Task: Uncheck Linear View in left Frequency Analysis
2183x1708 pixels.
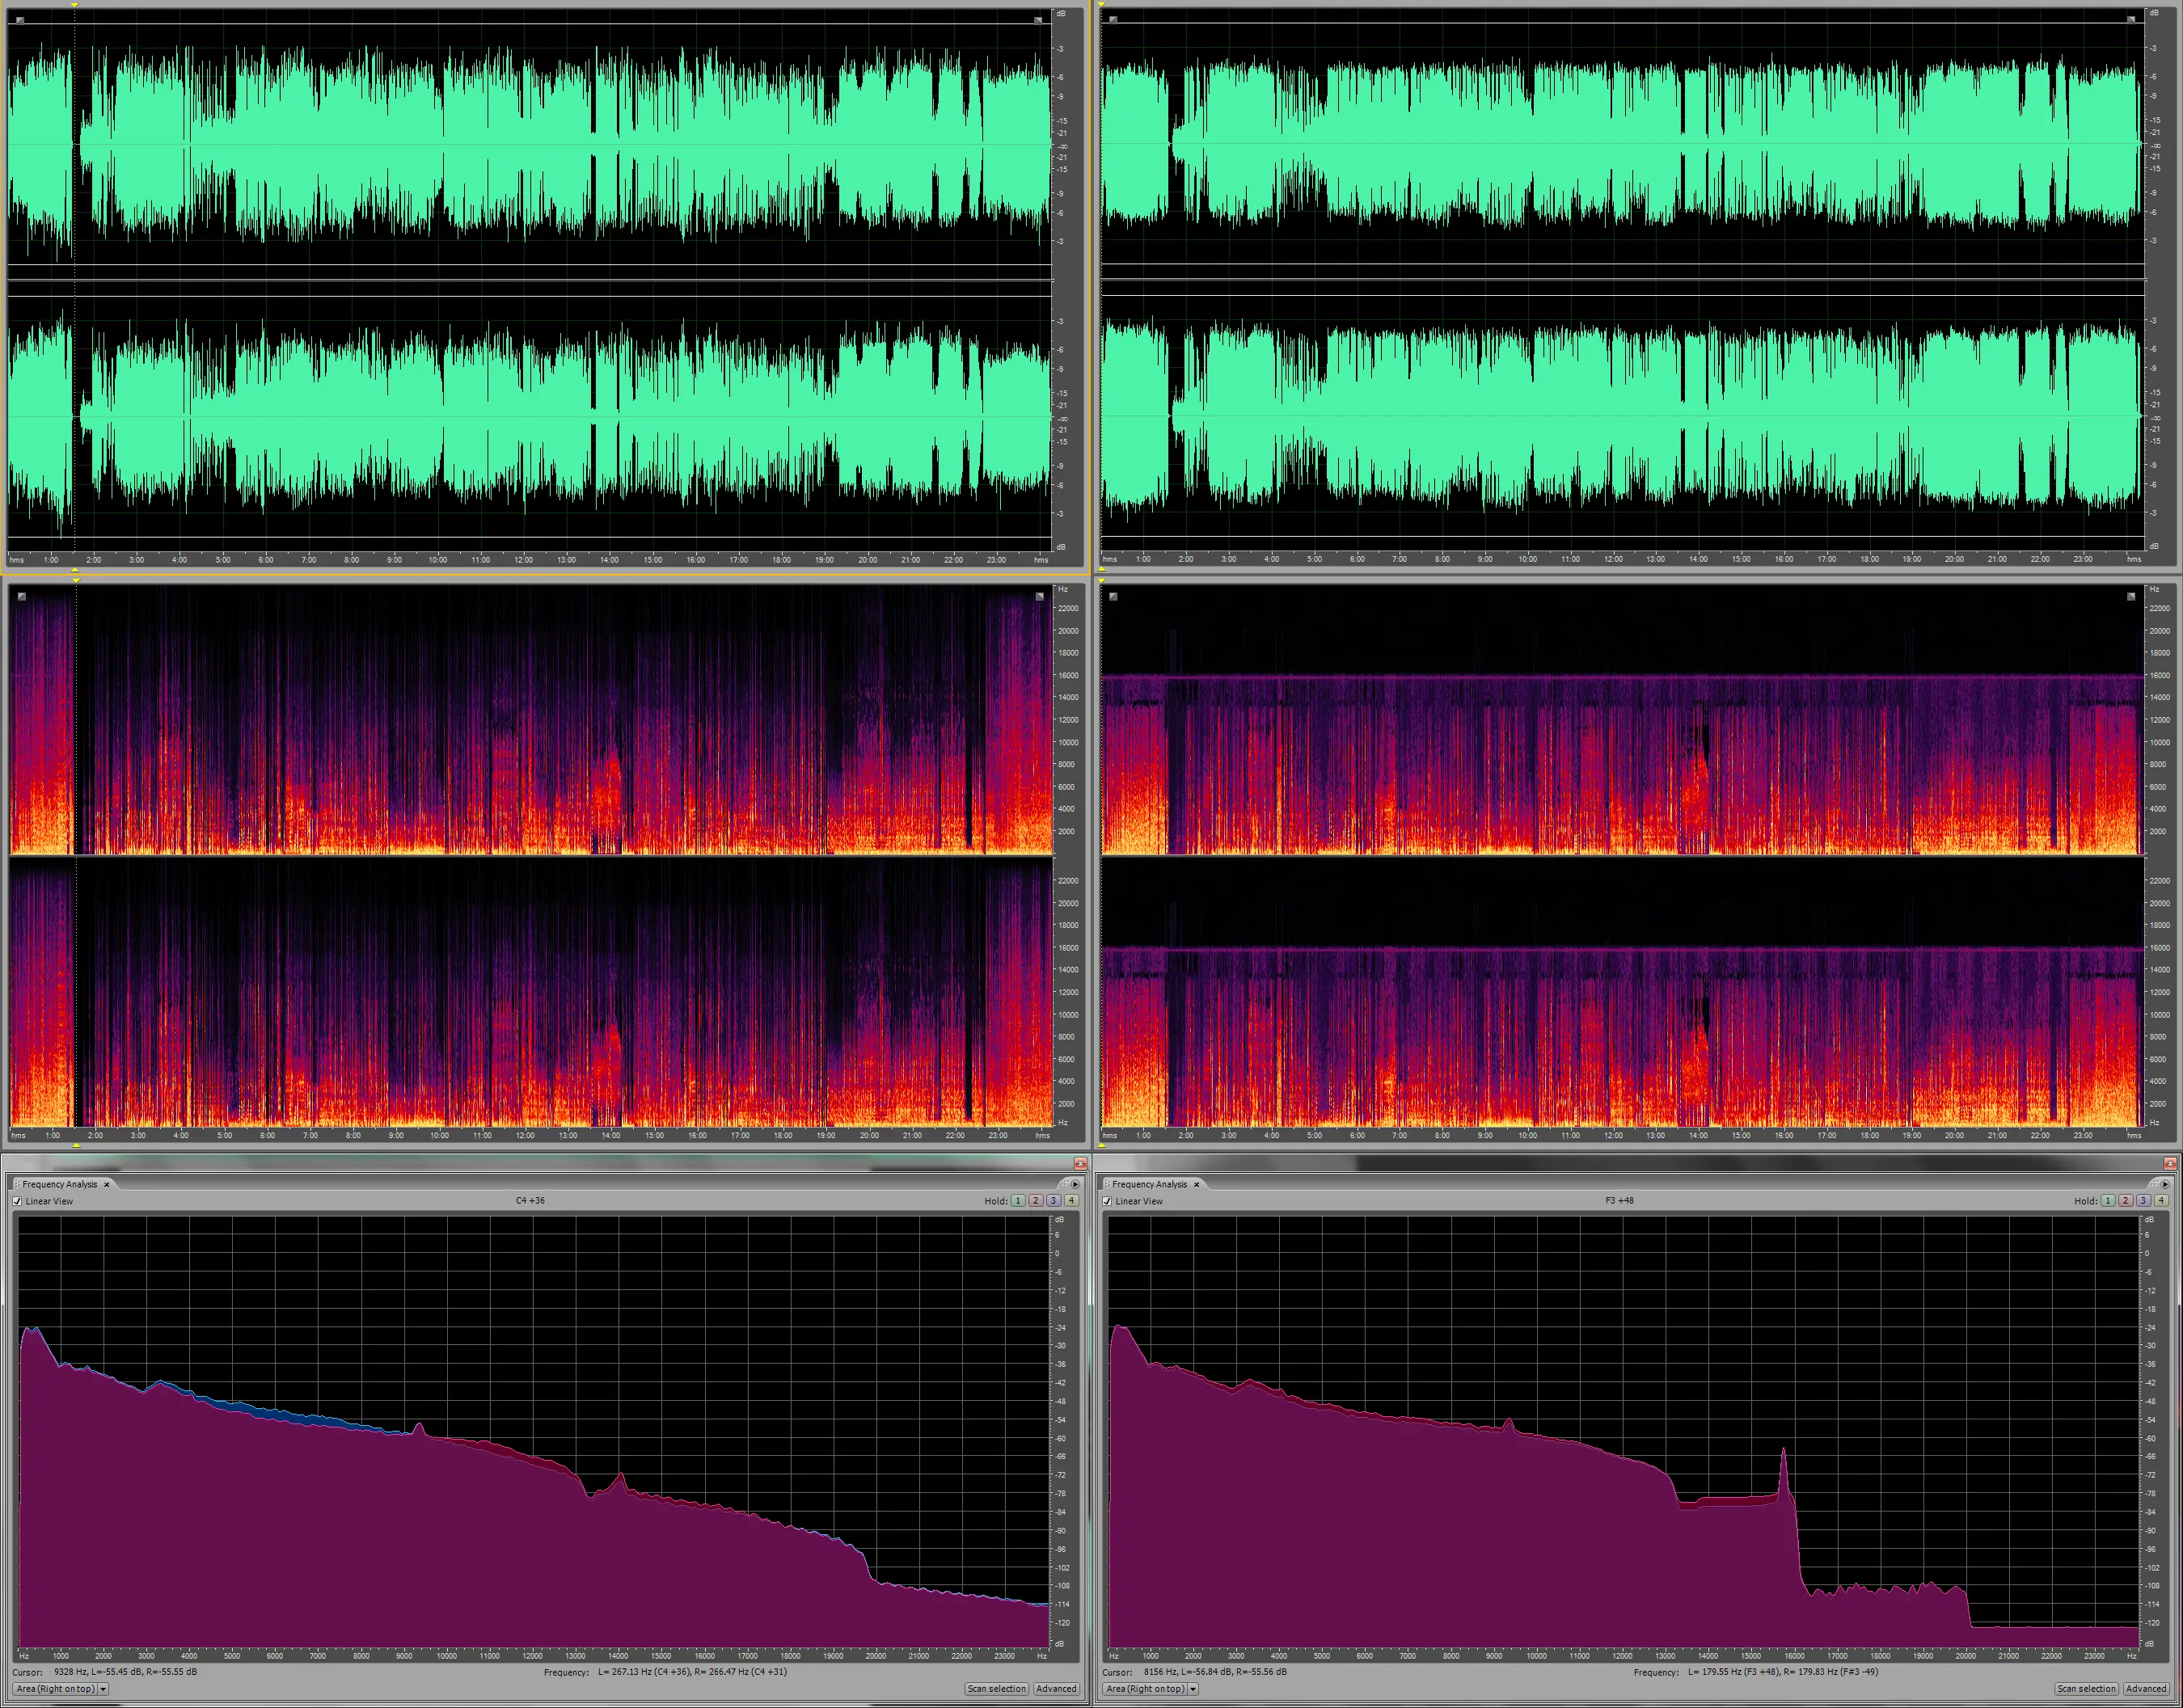Action: (x=17, y=1201)
